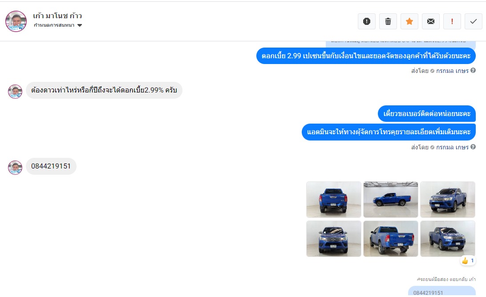Click avatar beside 2.99% question message

click(15, 92)
